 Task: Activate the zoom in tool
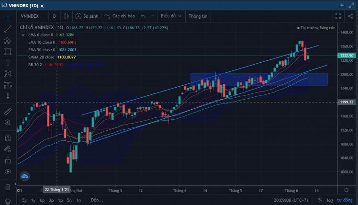point(8,123)
